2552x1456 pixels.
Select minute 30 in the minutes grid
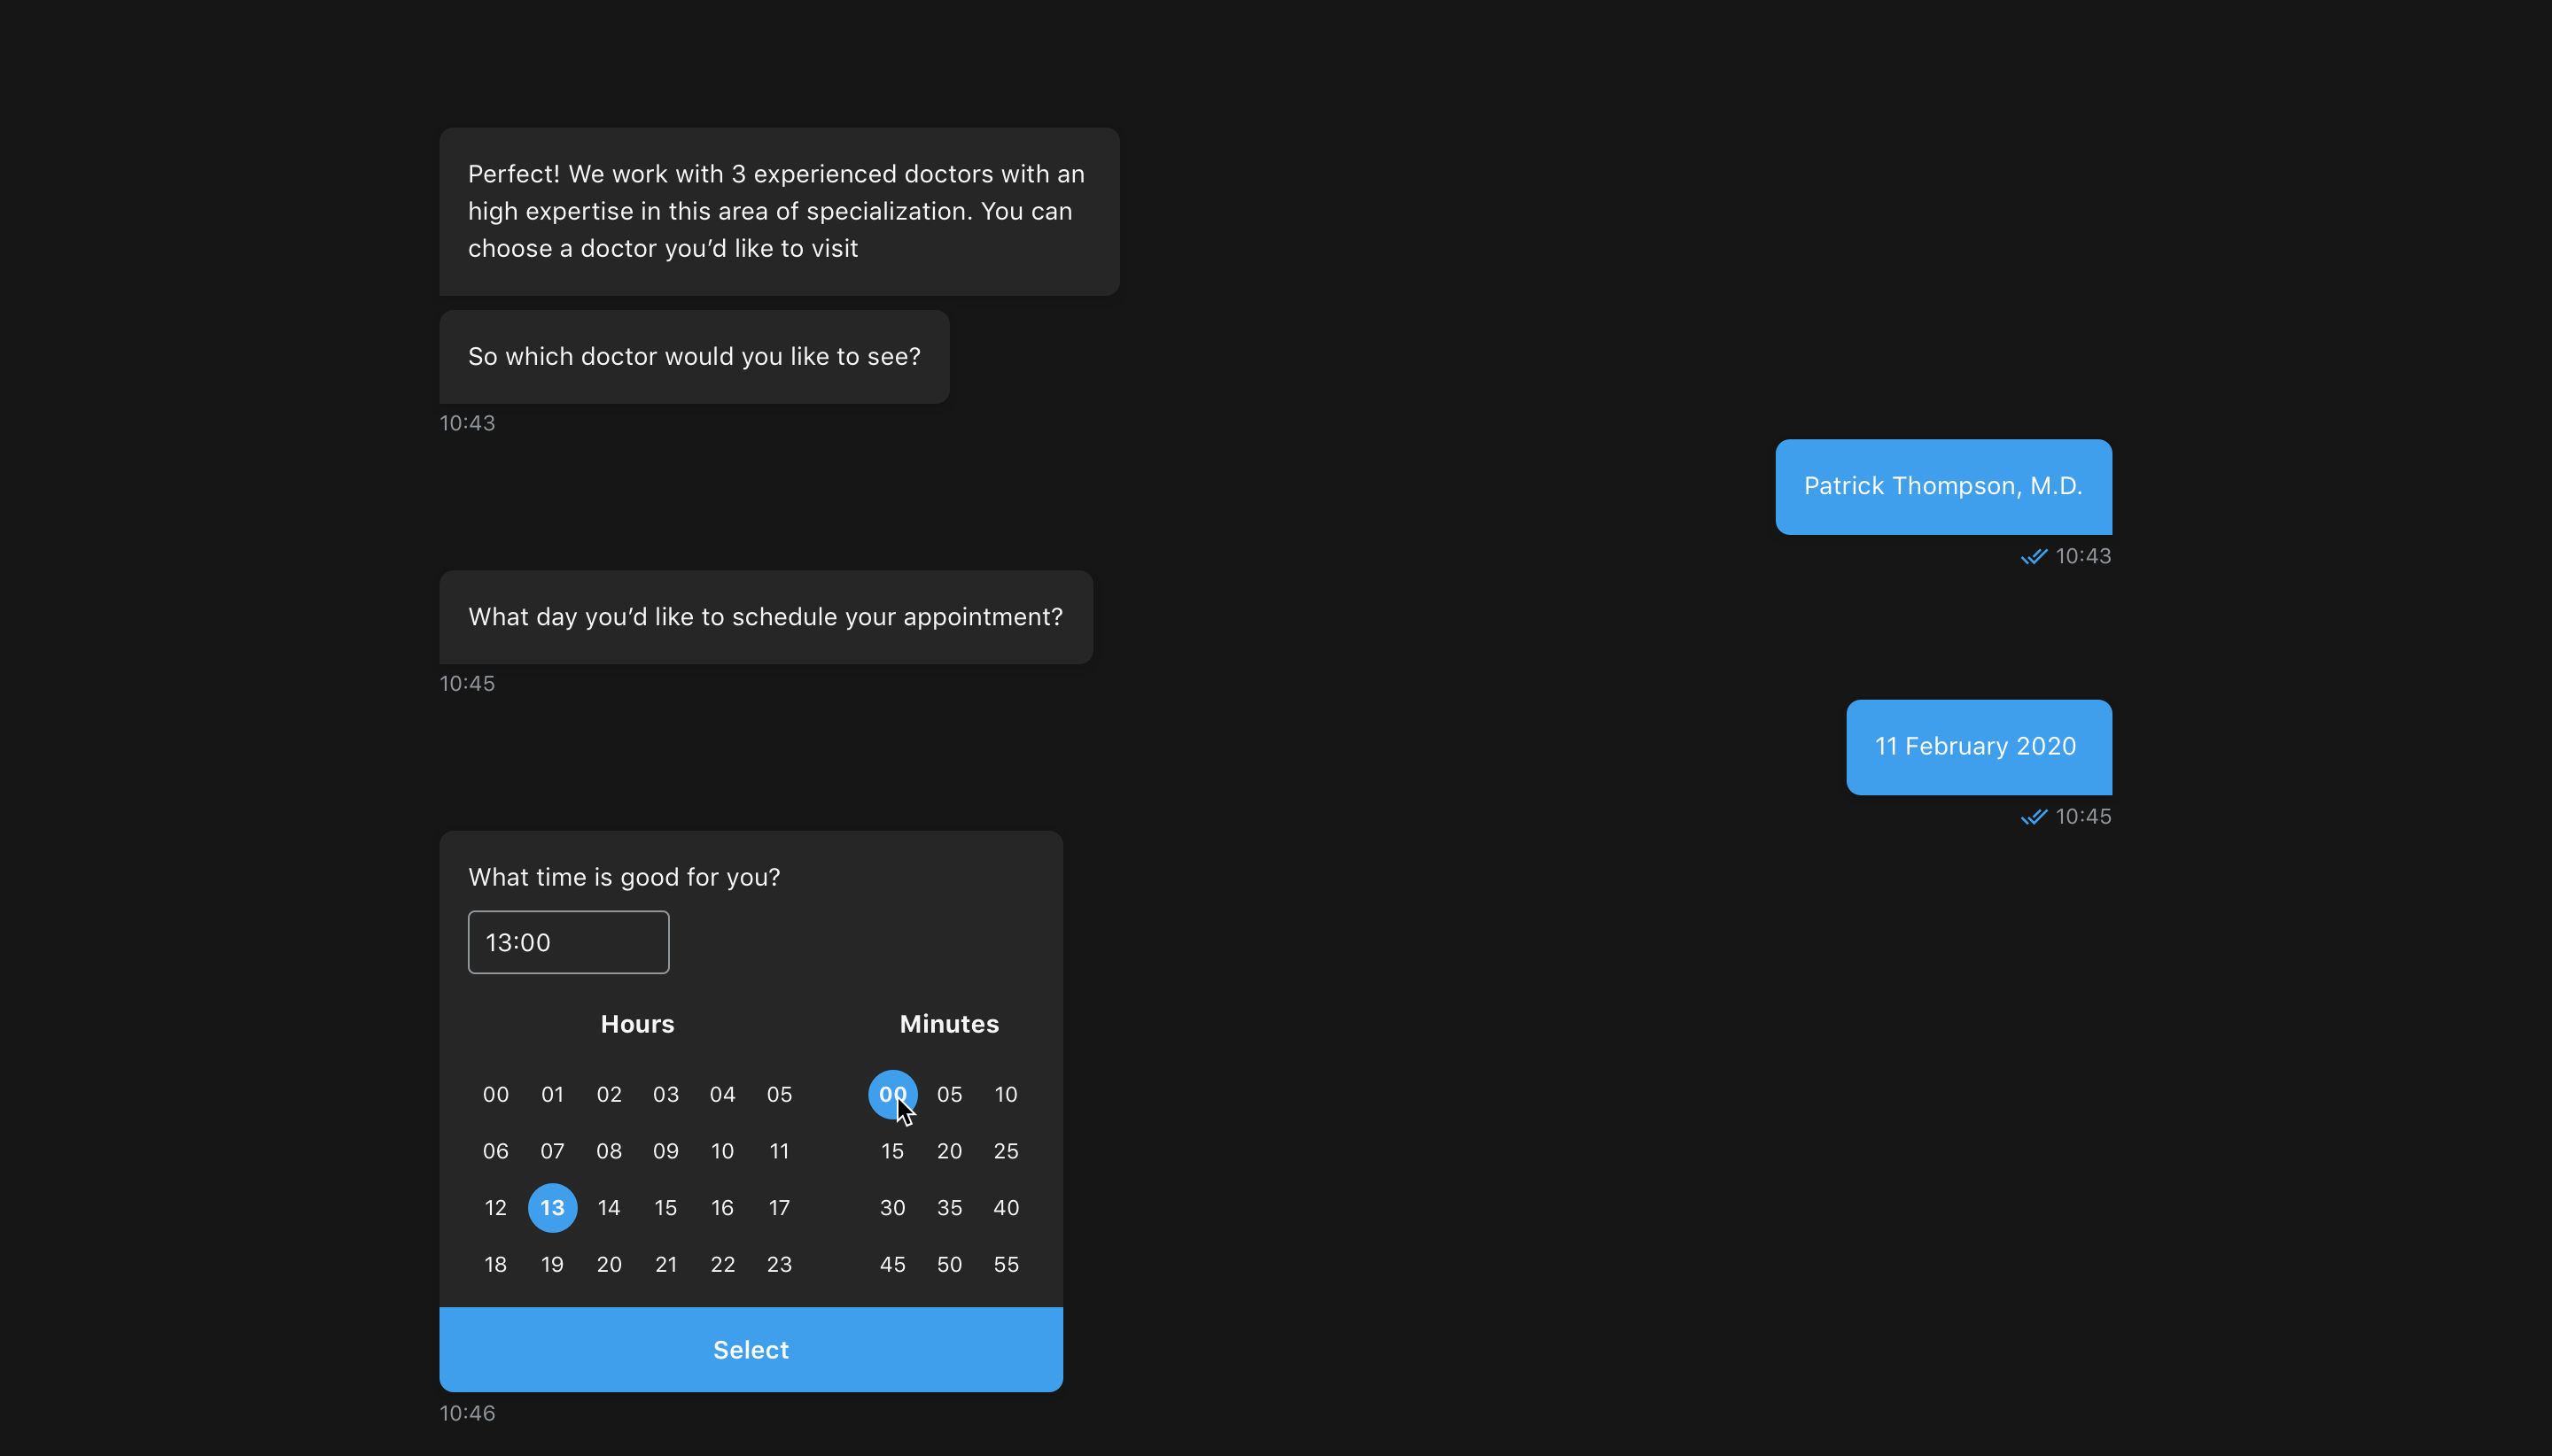pos(892,1207)
